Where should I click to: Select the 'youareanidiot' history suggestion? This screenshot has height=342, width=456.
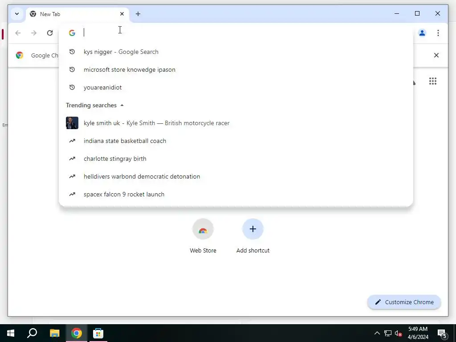(x=236, y=88)
